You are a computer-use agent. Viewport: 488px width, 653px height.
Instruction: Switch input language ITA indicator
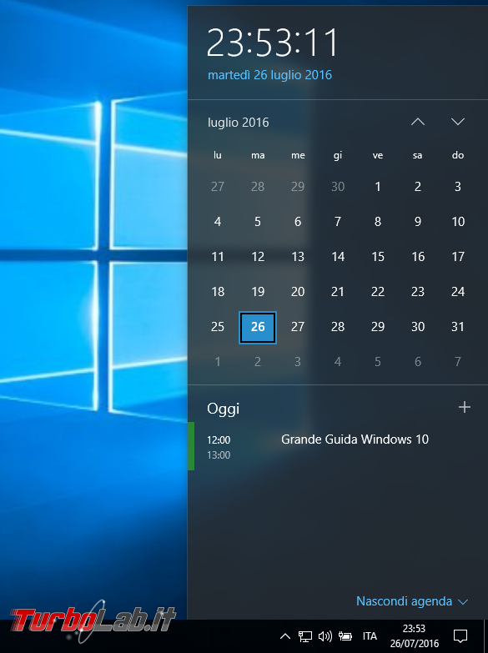point(370,636)
